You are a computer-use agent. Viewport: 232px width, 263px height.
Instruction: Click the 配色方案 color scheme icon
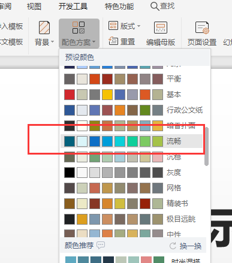click(x=79, y=28)
